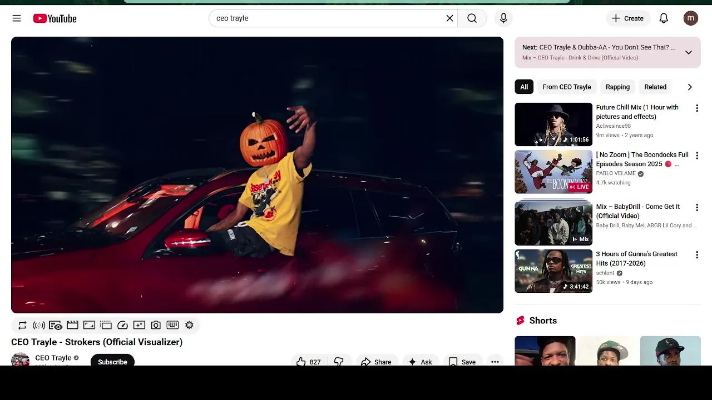Viewport: 712px width, 400px height.
Task: Open the playback speed gauge icon
Action: 122,325
